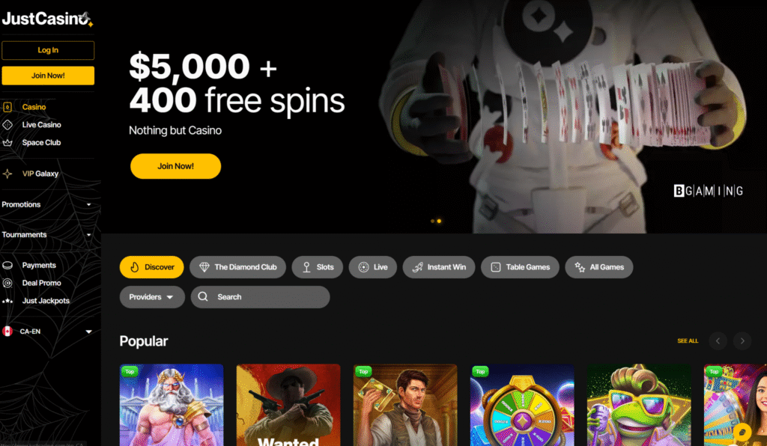Select the Slots category tab

coord(318,267)
